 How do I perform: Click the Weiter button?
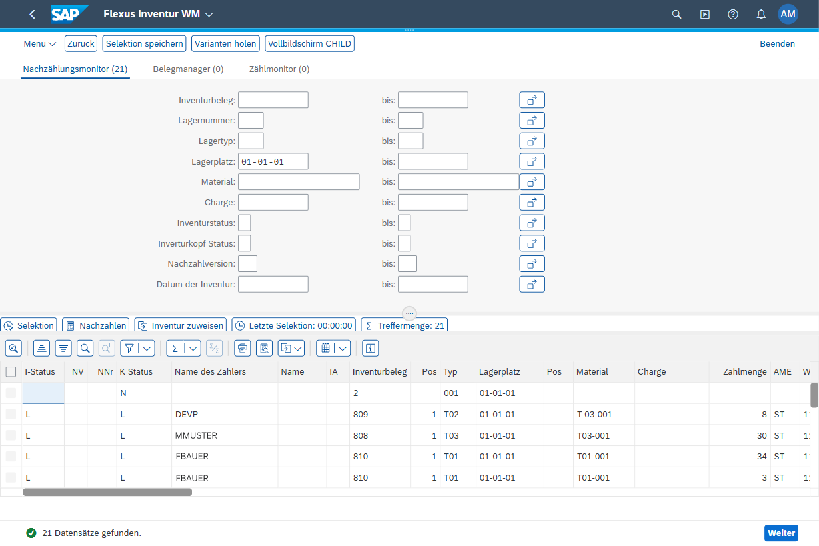781,533
